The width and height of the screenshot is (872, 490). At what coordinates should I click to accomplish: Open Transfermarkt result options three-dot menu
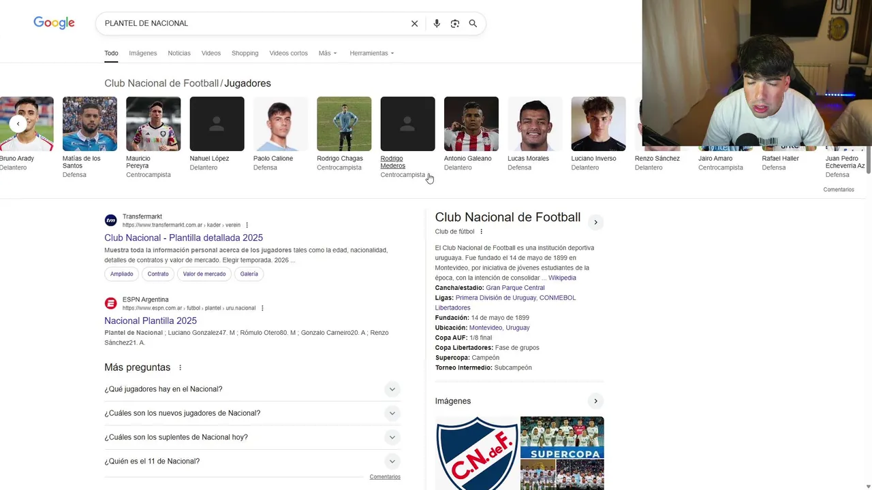point(247,225)
